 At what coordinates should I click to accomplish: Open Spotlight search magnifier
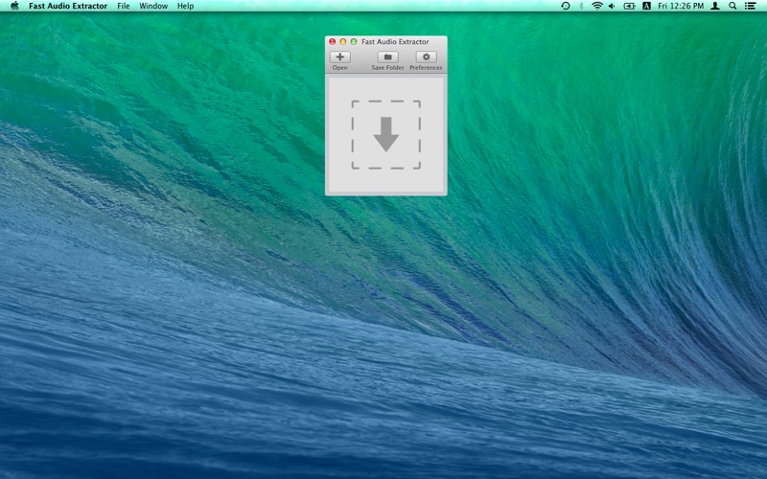coord(732,6)
